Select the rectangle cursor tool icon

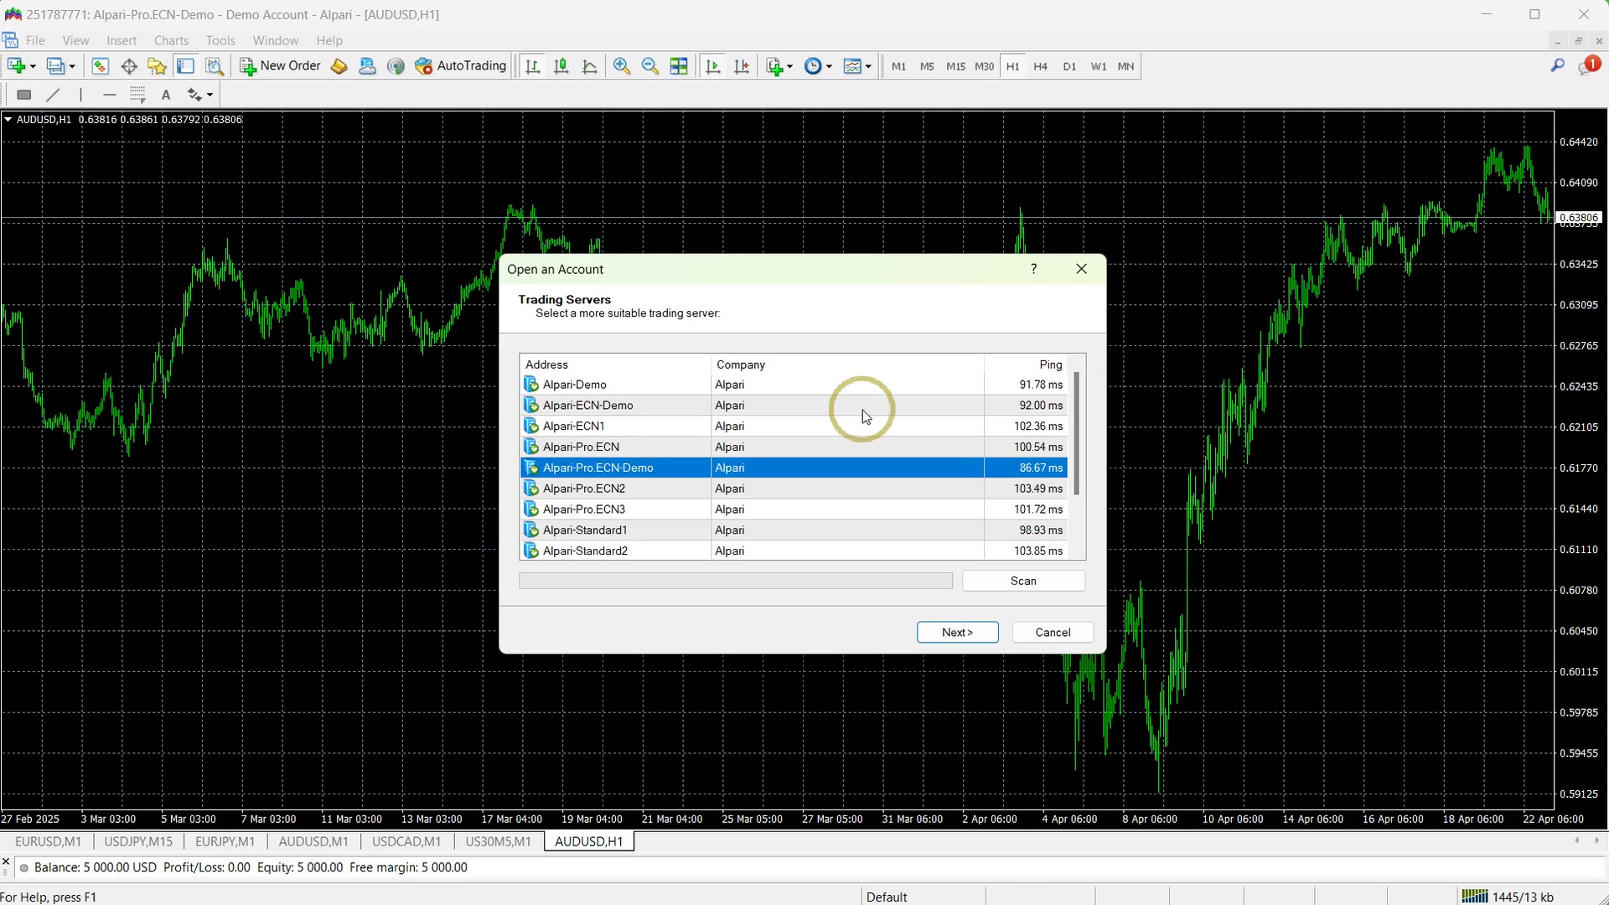coord(24,95)
